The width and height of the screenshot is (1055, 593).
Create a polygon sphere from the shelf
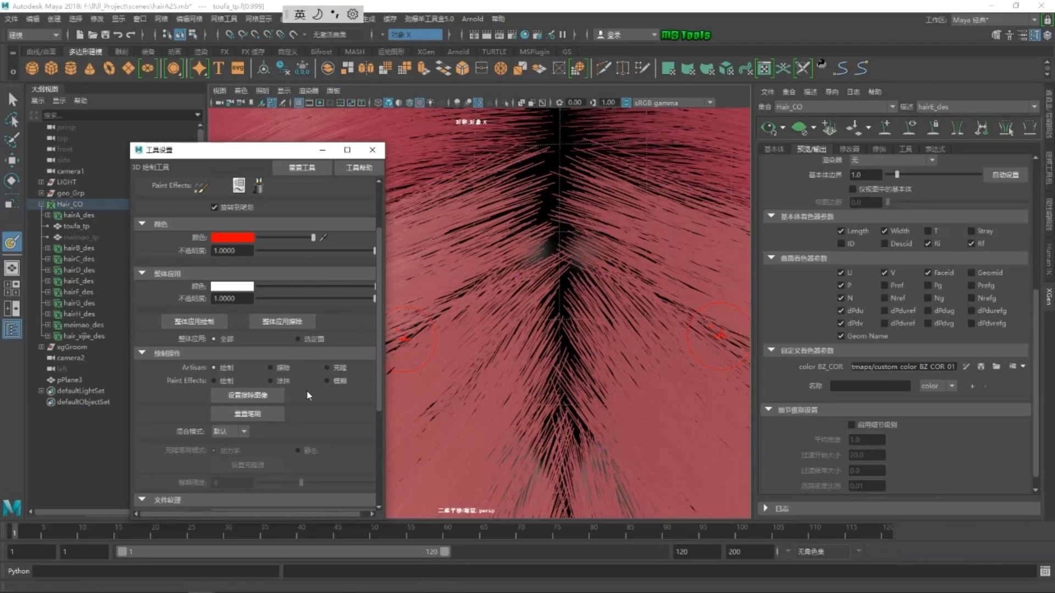click(32, 68)
